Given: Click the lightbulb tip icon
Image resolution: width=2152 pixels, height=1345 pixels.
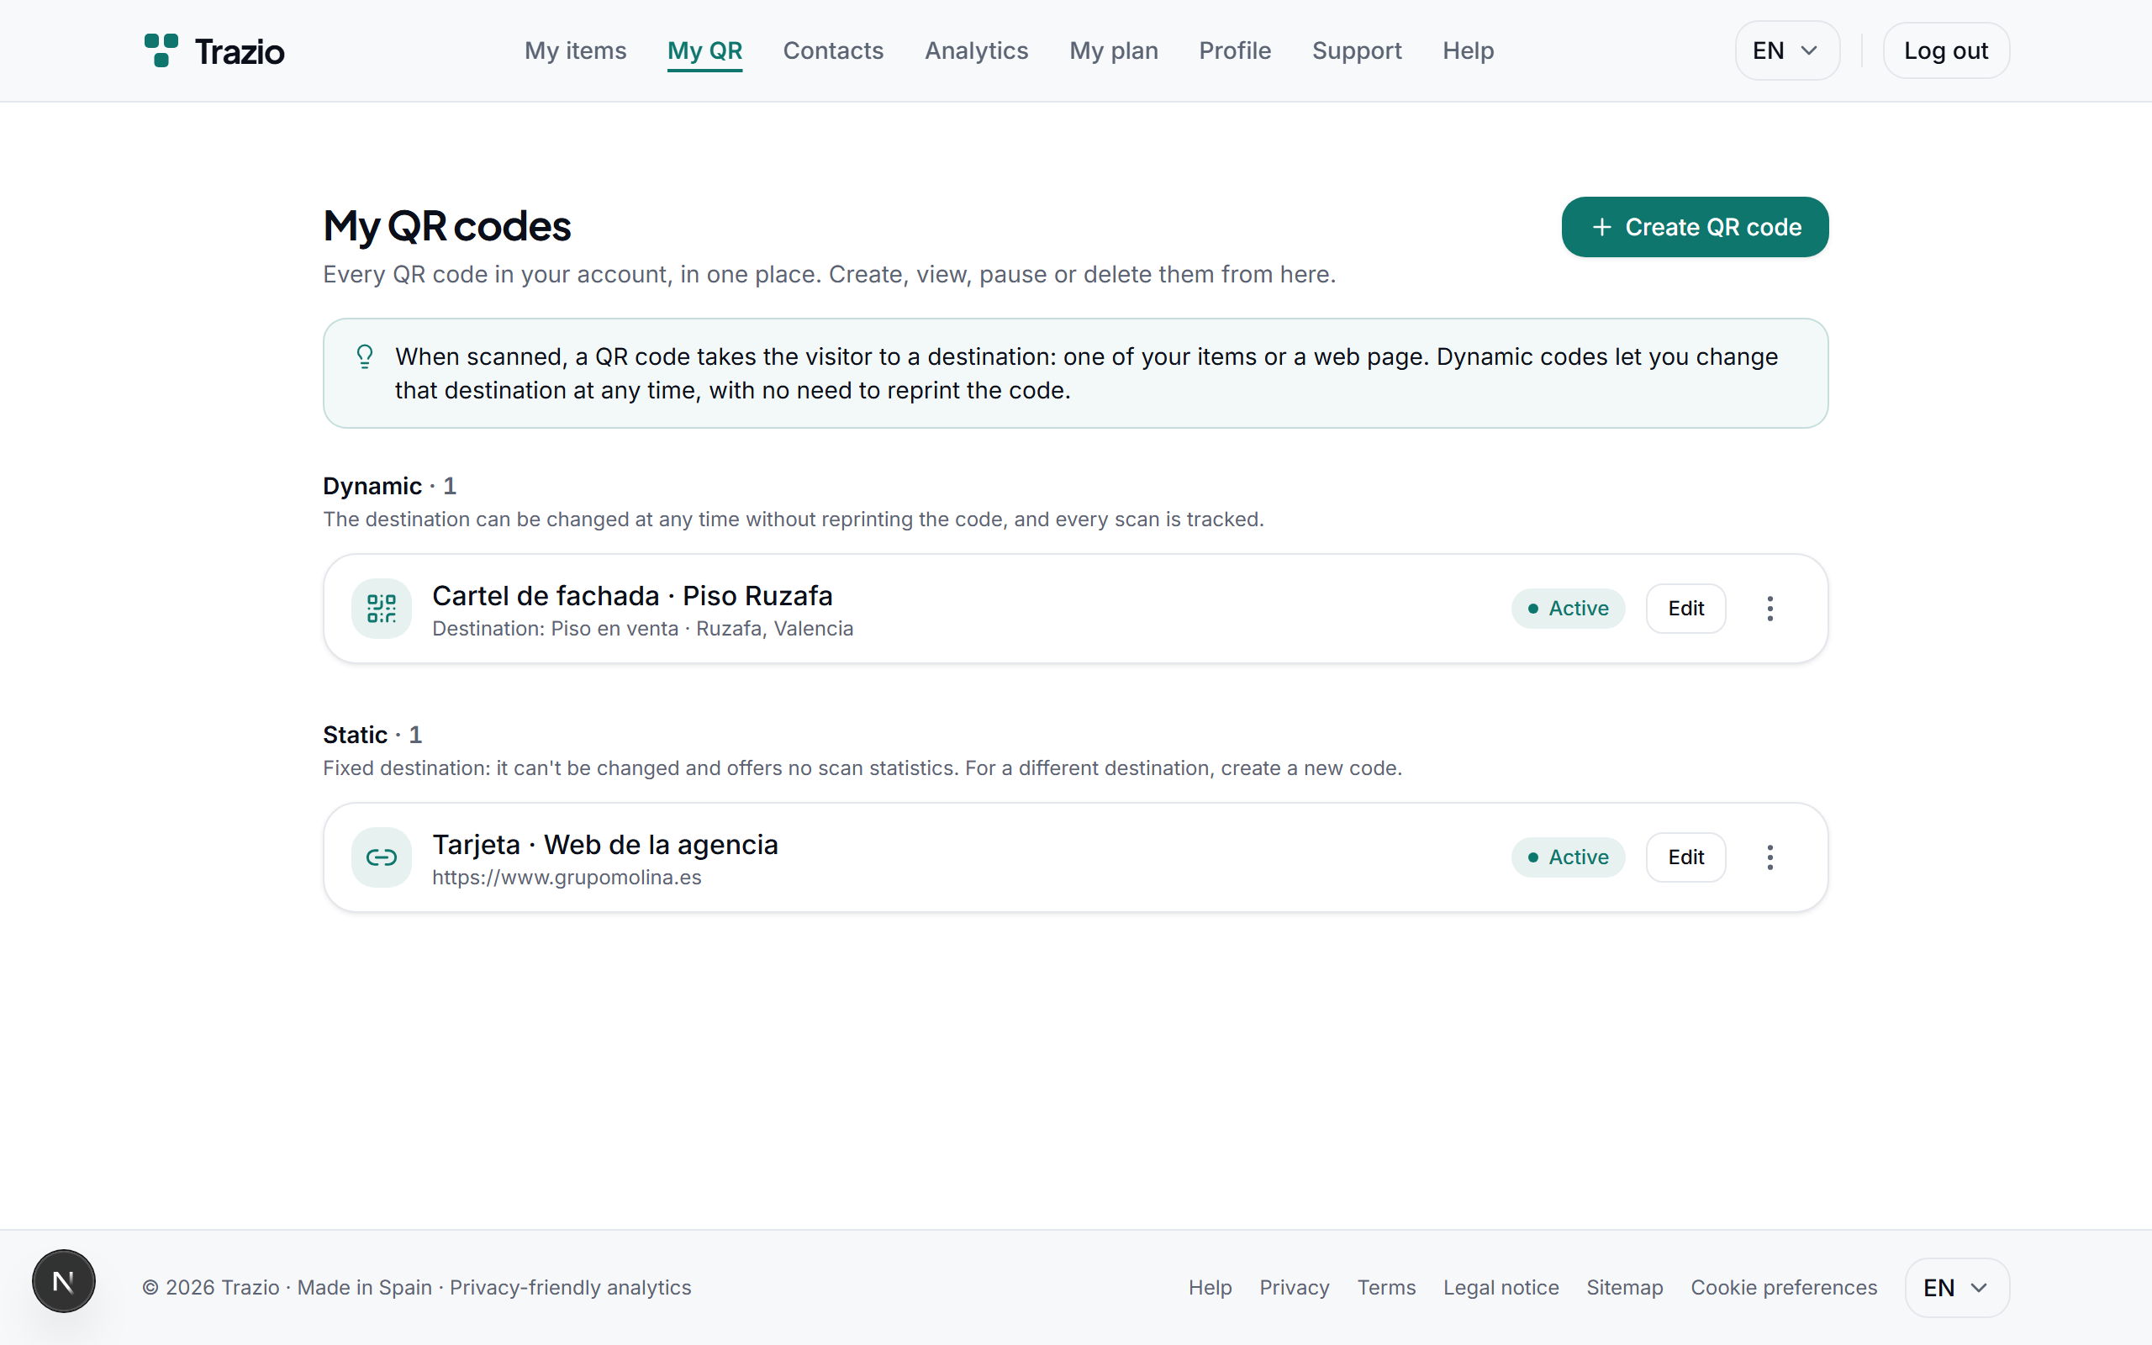Looking at the screenshot, I should point(365,356).
